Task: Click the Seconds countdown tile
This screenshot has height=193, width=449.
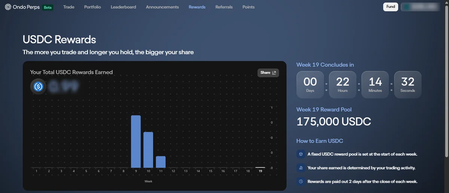Action: (408, 85)
